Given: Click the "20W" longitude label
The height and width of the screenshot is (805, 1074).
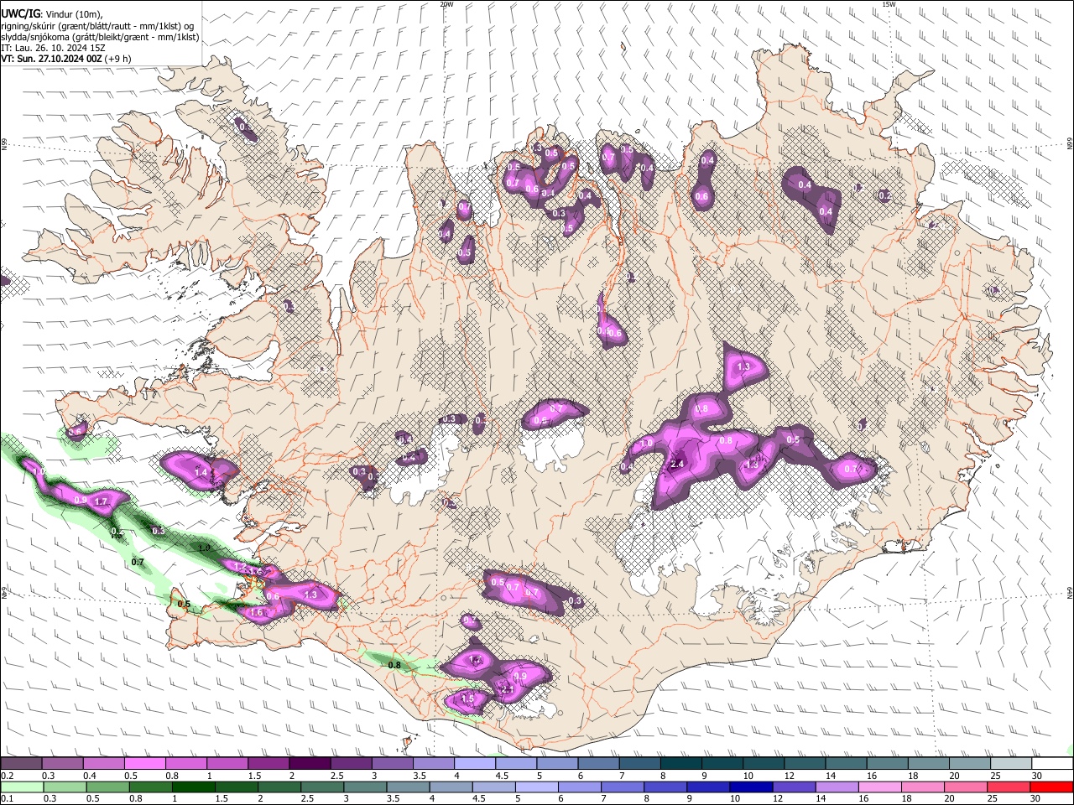Looking at the screenshot, I should [x=446, y=4].
